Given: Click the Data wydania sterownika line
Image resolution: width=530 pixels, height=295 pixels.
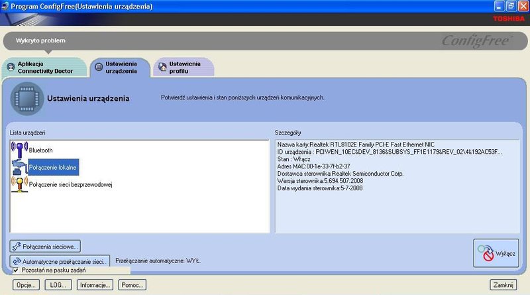Looking at the screenshot, I should 320,188.
